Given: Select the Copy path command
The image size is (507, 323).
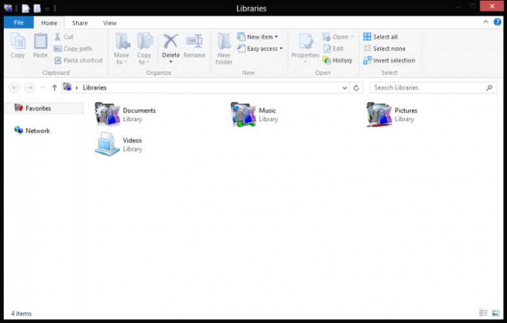Looking at the screenshot, I should click(x=73, y=49).
